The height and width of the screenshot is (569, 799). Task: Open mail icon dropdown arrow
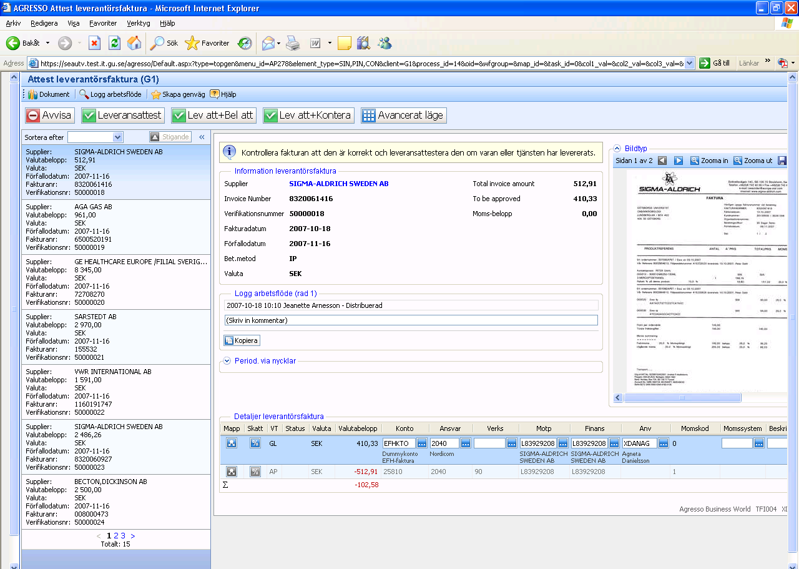pos(279,43)
